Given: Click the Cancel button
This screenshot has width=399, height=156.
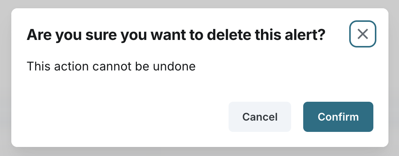Looking at the screenshot, I should [259, 117].
